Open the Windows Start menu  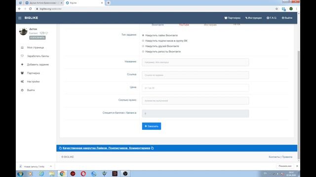[x=20, y=174]
